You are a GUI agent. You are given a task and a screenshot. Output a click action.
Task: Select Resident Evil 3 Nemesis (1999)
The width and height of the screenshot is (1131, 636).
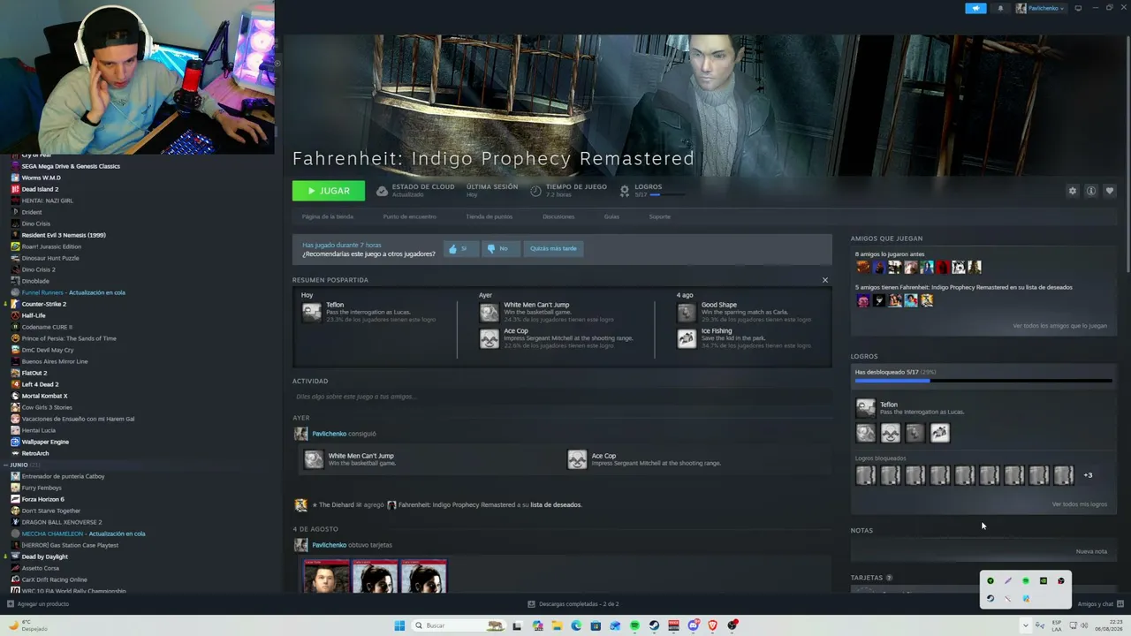click(x=64, y=235)
